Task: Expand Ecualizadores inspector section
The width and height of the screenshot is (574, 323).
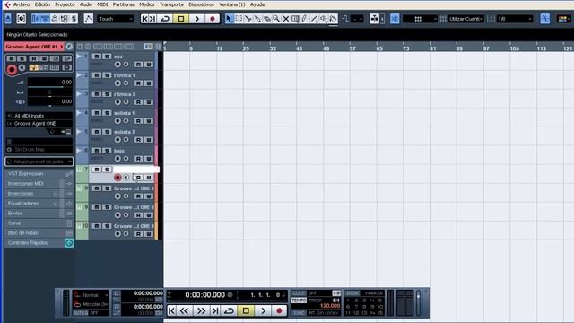Action: (x=39, y=204)
